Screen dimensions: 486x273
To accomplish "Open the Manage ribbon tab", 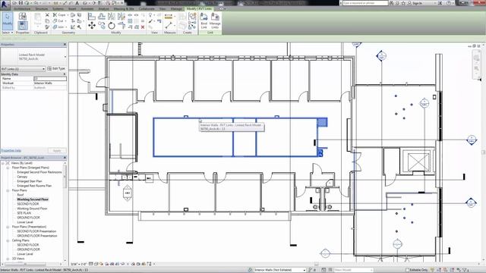I will point(176,8).
